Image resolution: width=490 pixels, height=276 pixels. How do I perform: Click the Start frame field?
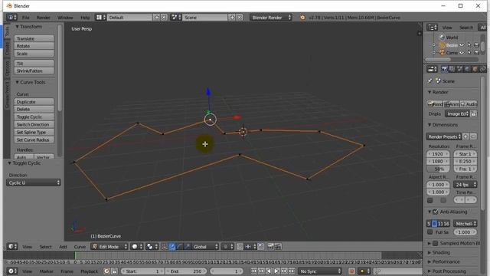[142, 271]
